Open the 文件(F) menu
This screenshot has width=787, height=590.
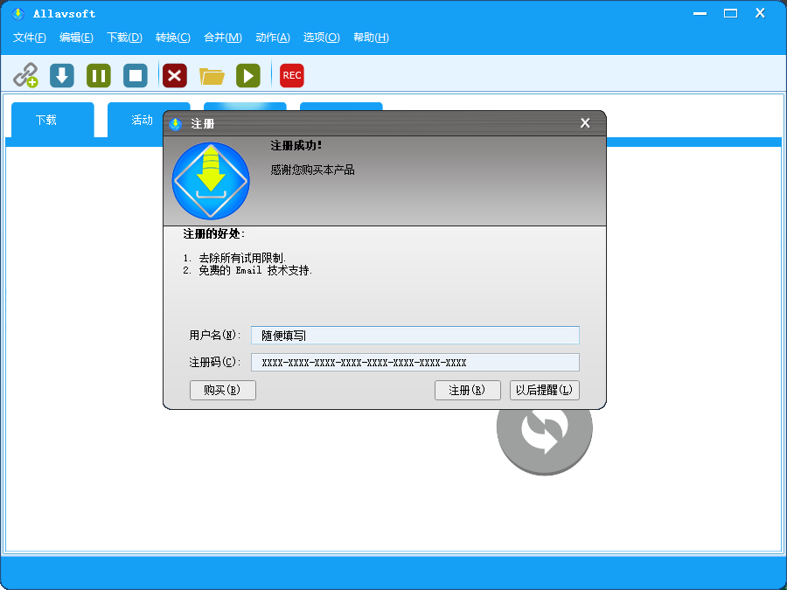[x=29, y=38]
